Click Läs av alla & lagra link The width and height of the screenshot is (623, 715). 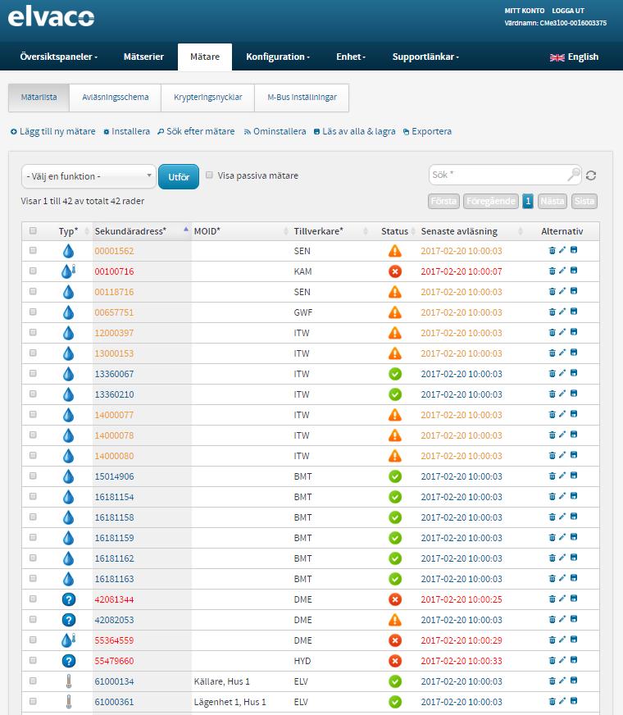tap(355, 131)
